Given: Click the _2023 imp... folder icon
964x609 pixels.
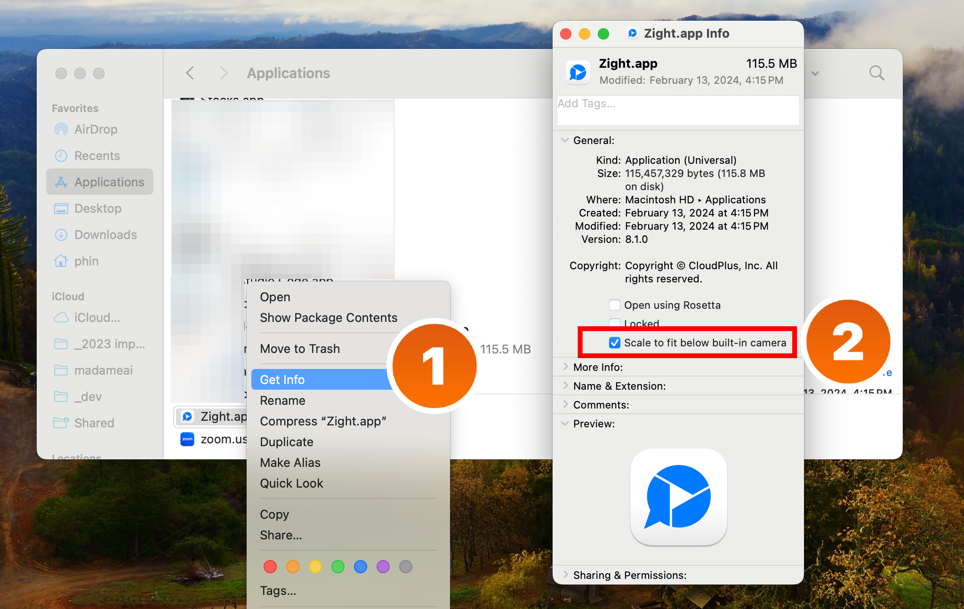Looking at the screenshot, I should point(61,344).
